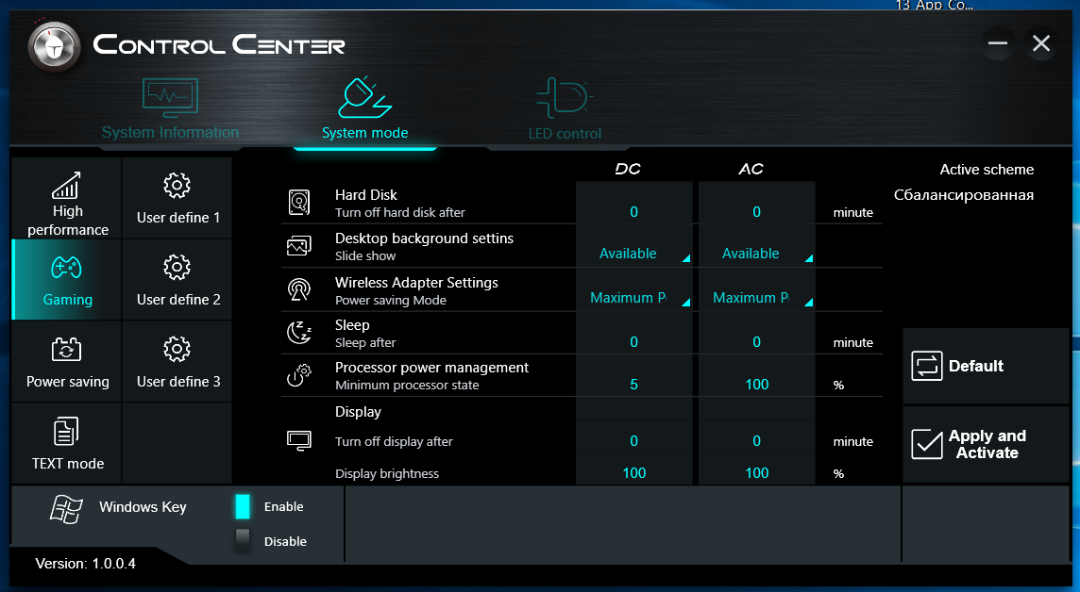
Task: Click Apply and Activate button text
Action: coord(987,444)
